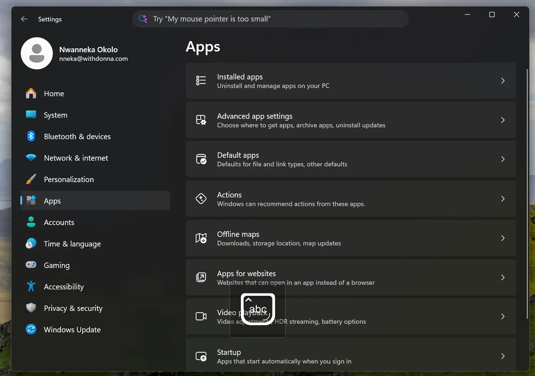Click the Actions row chevron
Viewport: 535px width, 376px height.
pyautogui.click(x=503, y=199)
